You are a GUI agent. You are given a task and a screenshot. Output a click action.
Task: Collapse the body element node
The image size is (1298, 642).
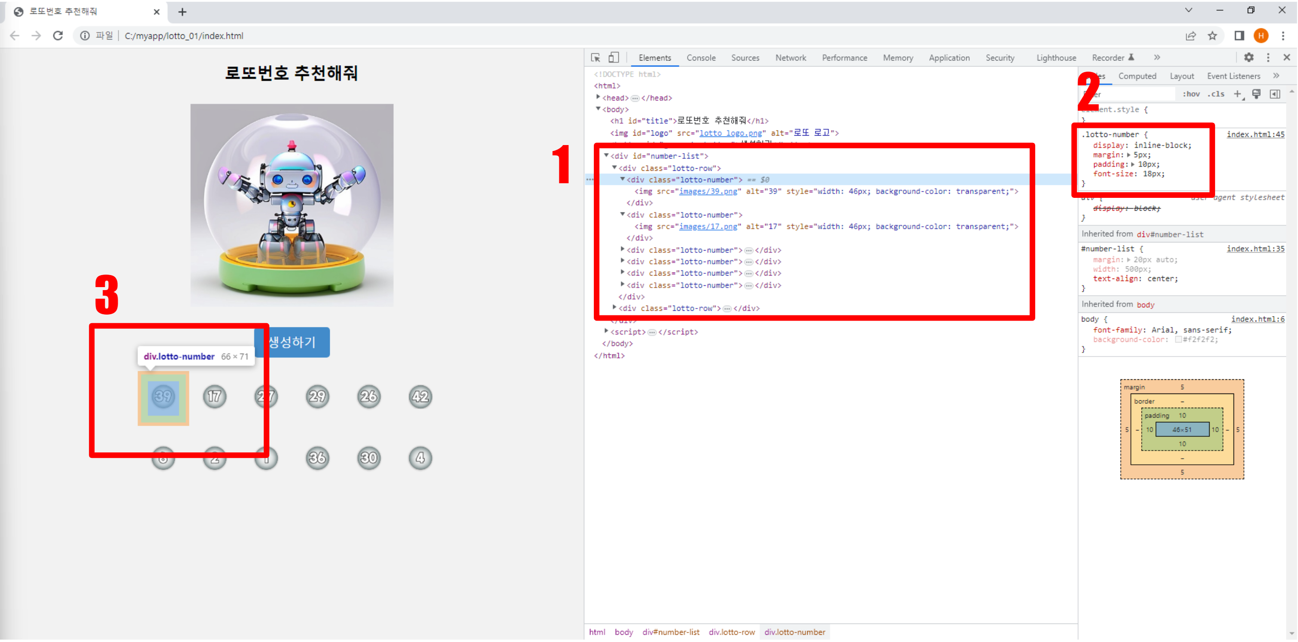598,109
